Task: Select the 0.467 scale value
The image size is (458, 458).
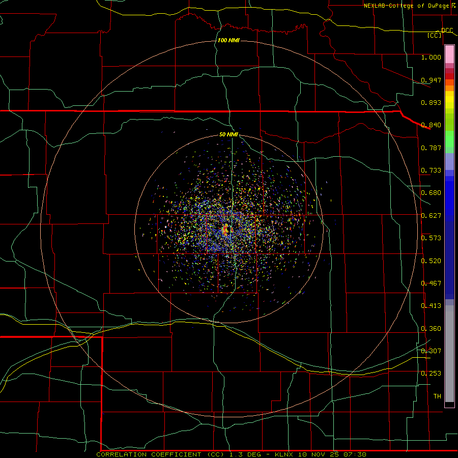Action: (431, 283)
